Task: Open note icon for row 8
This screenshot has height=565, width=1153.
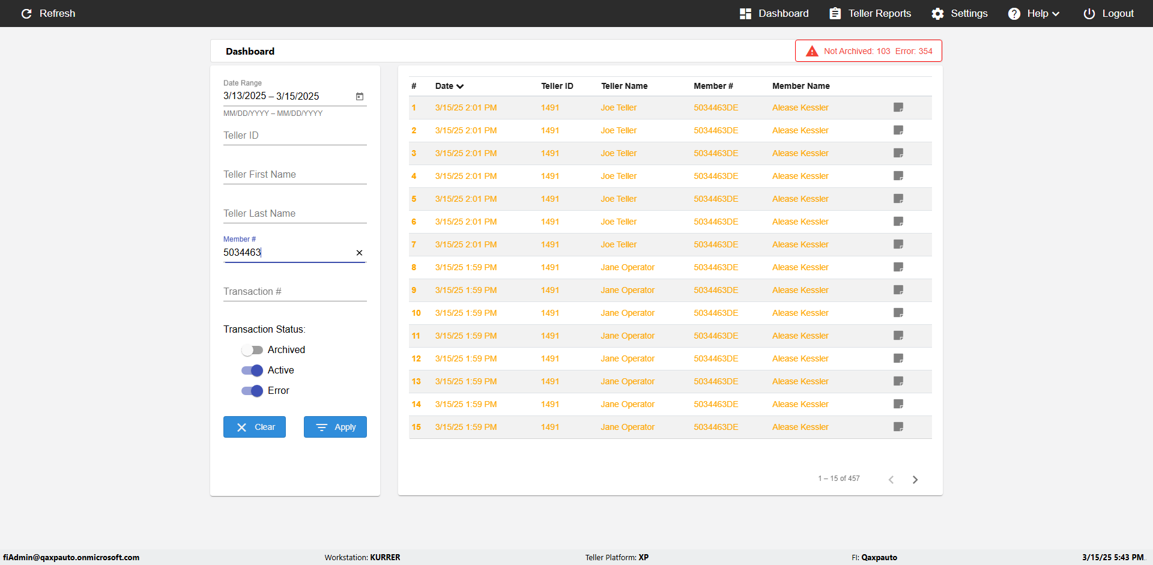Action: tap(898, 267)
